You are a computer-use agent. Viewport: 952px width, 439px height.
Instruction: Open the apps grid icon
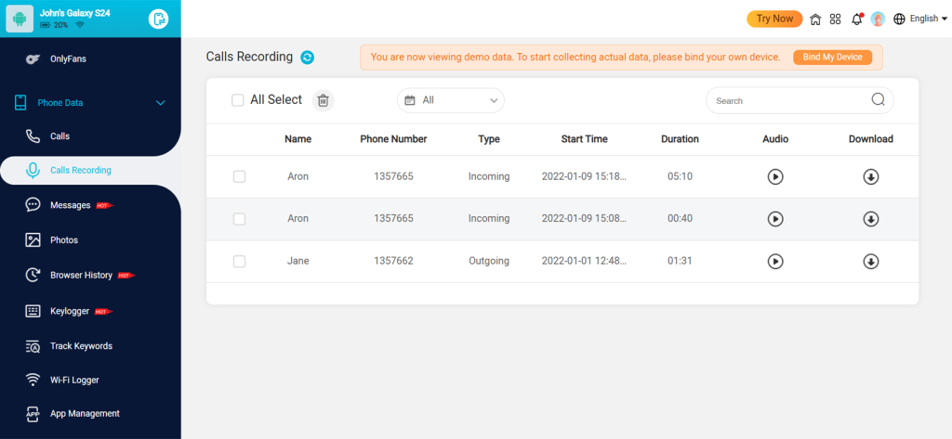tap(835, 19)
